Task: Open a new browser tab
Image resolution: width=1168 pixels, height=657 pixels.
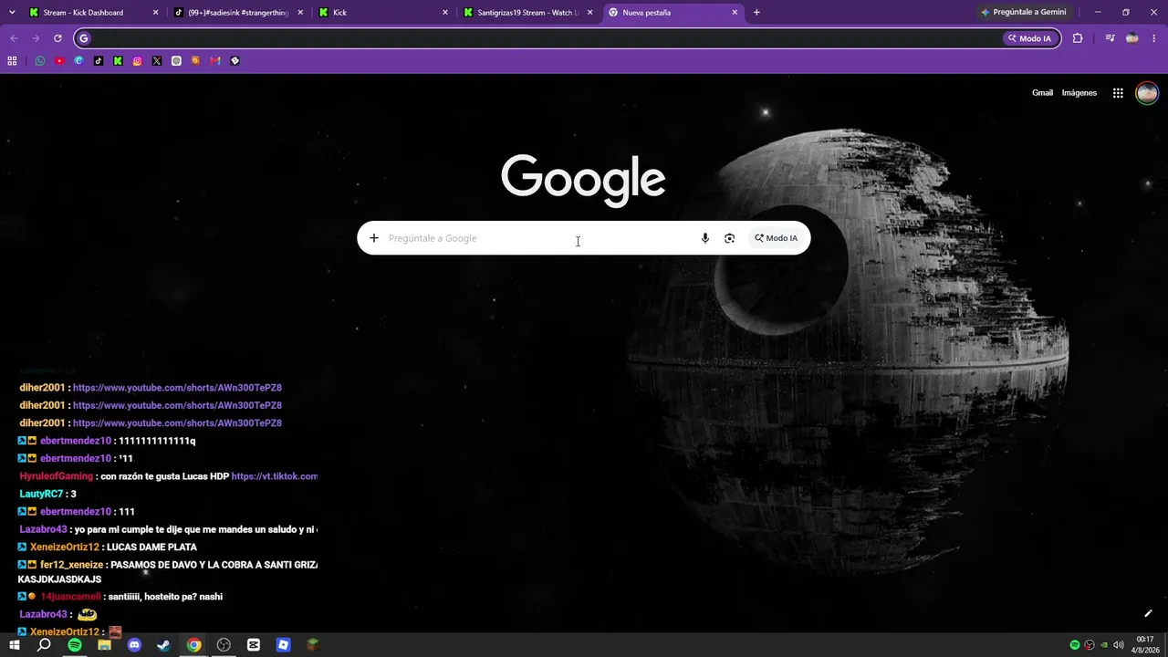Action: pos(756,13)
